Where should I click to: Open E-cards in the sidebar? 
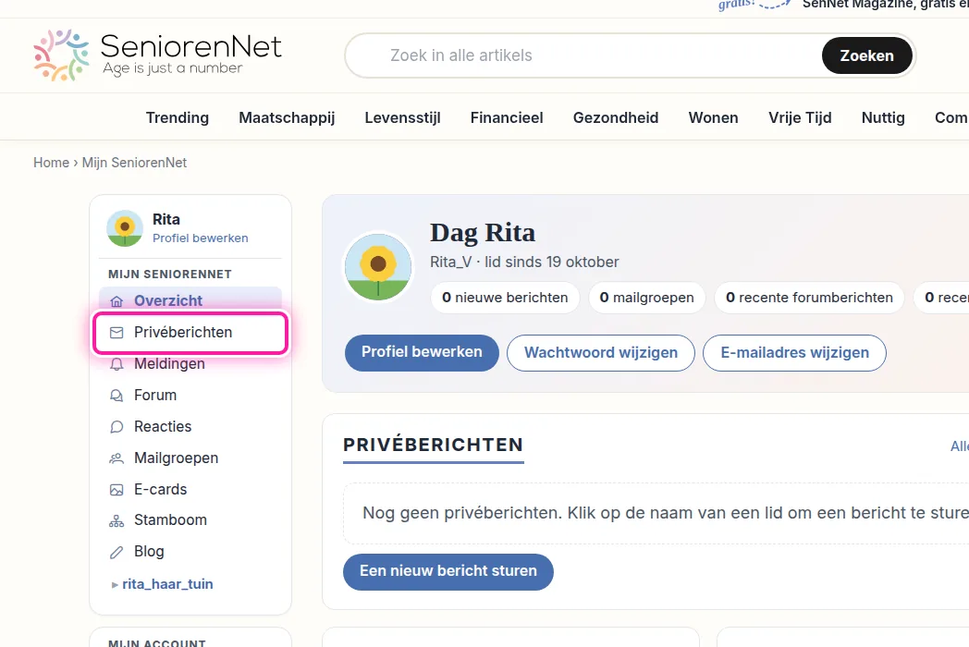pos(190,490)
